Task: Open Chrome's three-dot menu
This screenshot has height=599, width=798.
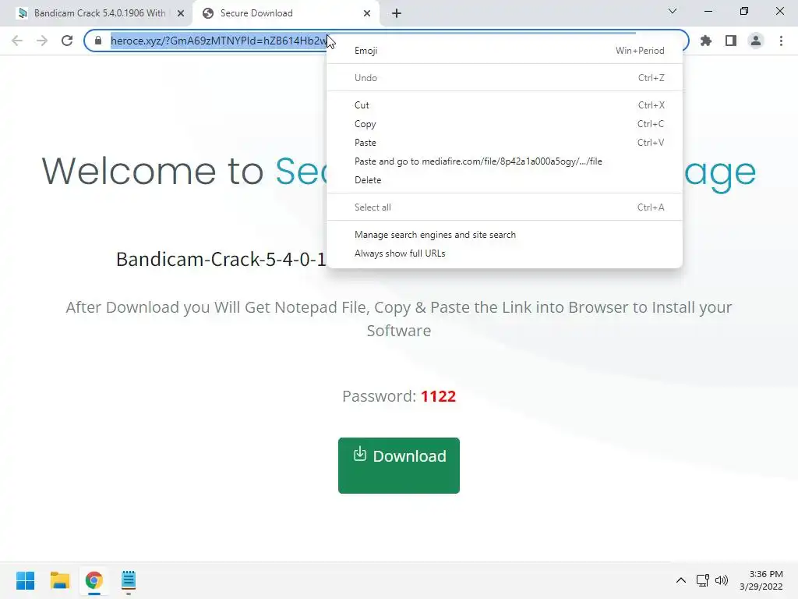Action: pos(781,41)
